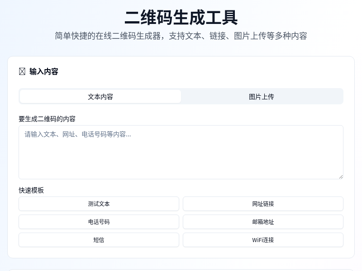
Task: Apply the 网址链接 quick template
Action: (x=263, y=204)
